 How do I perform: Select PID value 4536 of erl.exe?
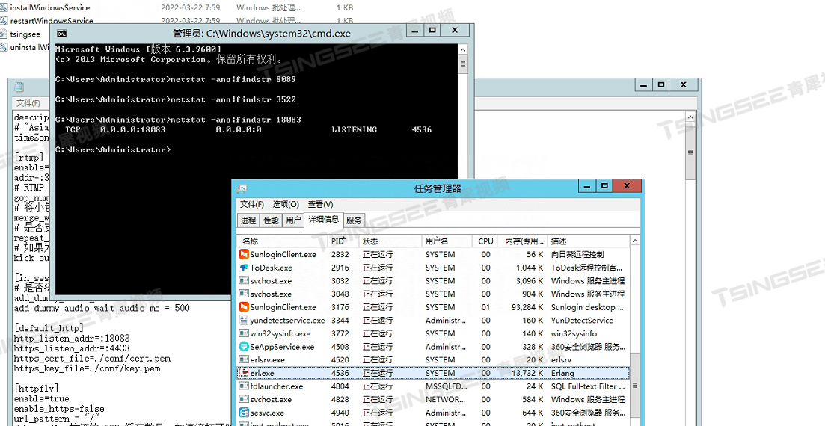point(340,373)
